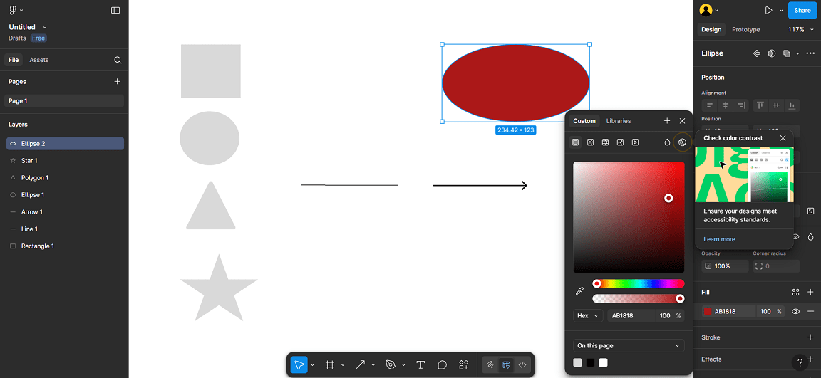Expand the Move tool options chevron

[313, 365]
